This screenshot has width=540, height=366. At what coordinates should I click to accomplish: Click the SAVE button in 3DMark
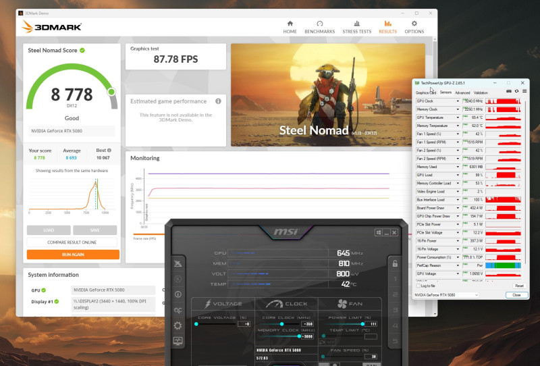(94, 230)
